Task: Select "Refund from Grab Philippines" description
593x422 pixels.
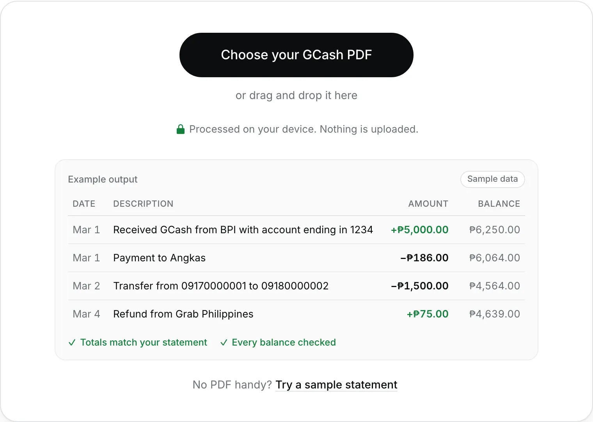Action: 183,314
